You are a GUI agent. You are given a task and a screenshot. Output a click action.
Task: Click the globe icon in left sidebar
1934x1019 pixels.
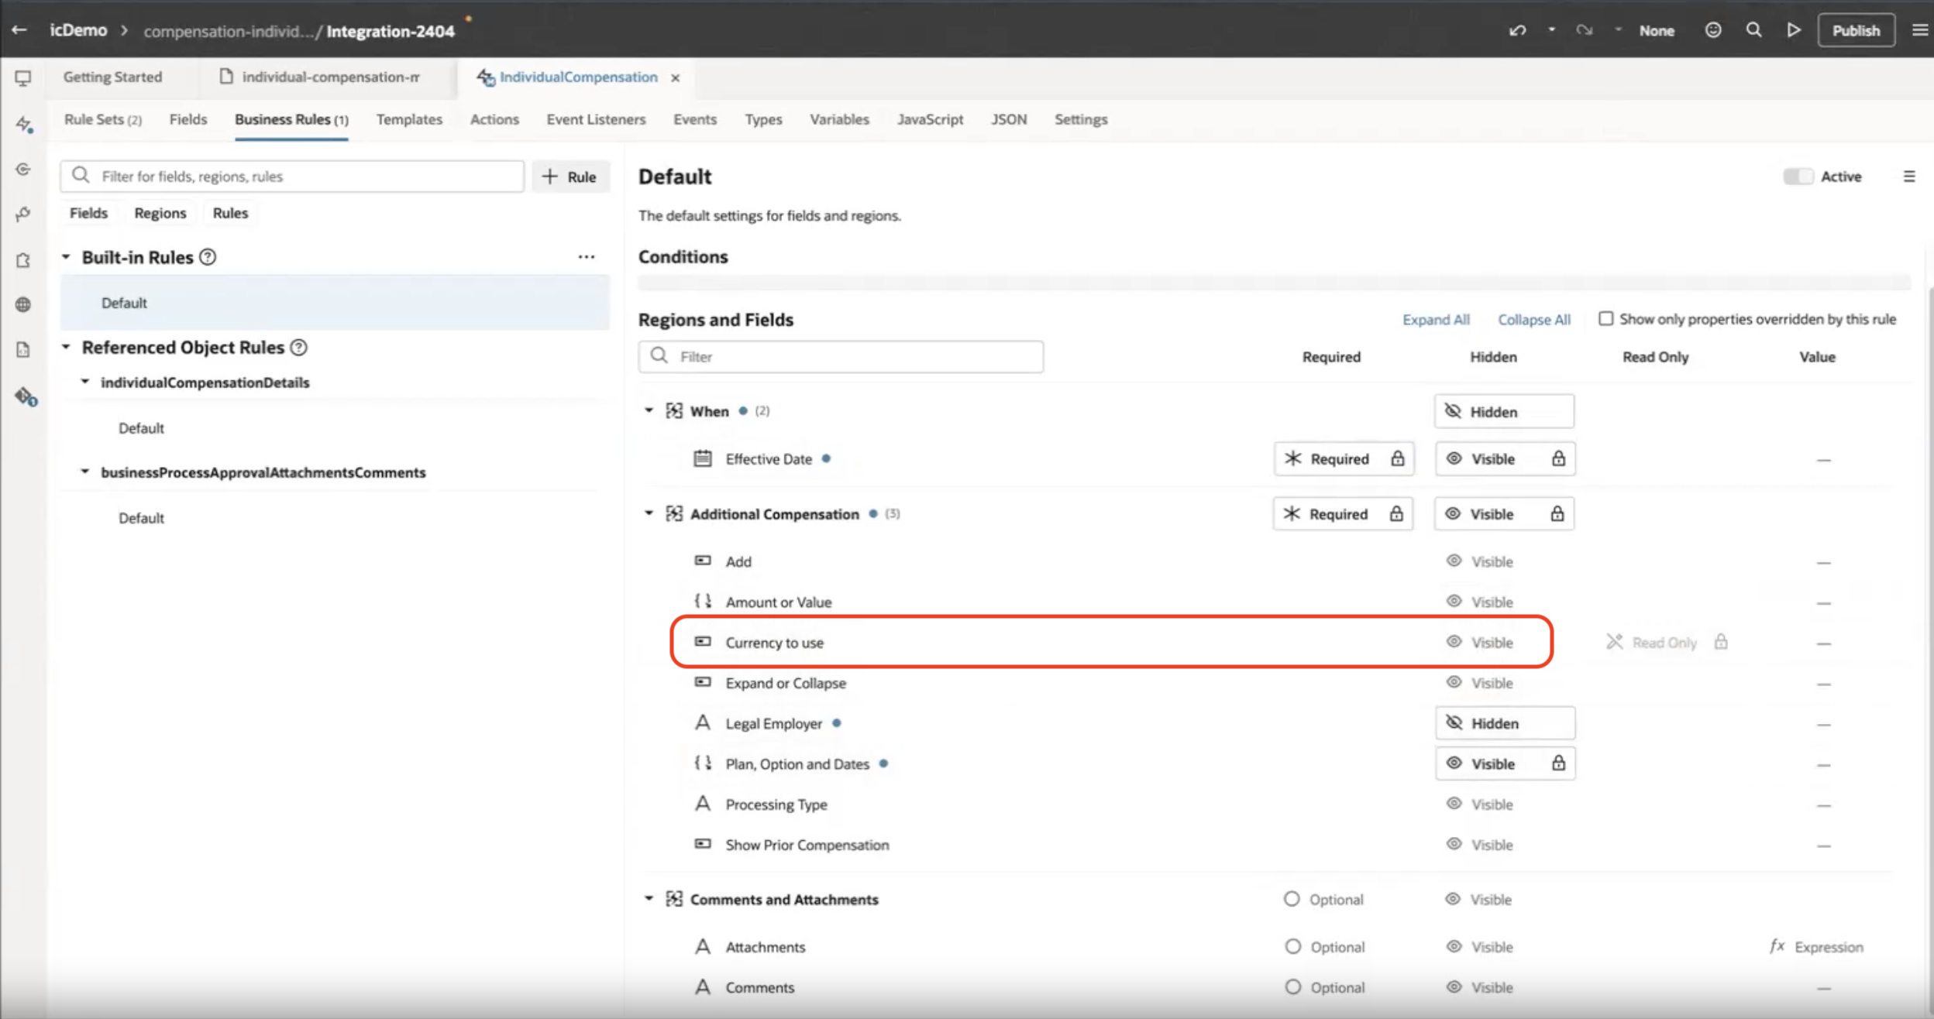point(23,304)
